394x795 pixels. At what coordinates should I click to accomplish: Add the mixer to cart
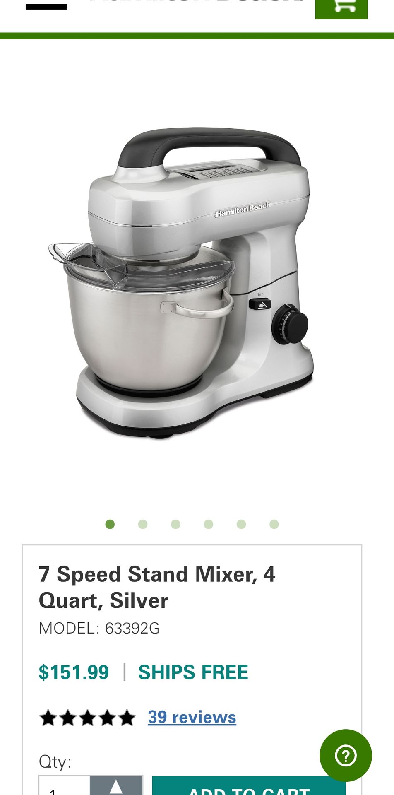coord(249,786)
